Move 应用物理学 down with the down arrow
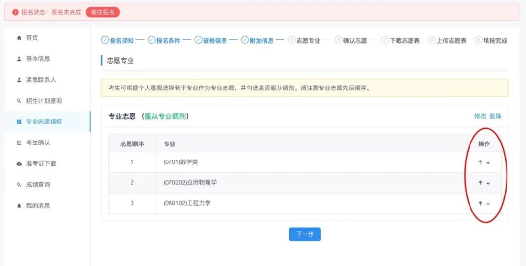The width and height of the screenshot is (526, 266). tap(488, 183)
